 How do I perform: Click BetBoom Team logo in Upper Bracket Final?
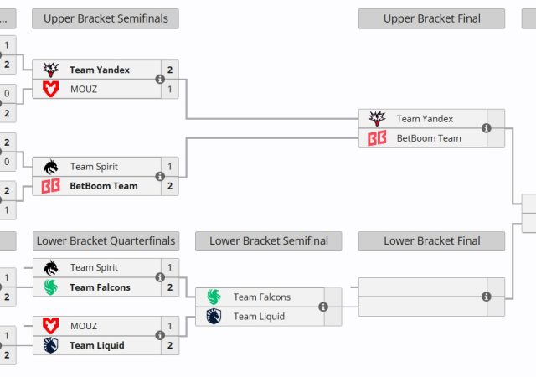point(377,138)
